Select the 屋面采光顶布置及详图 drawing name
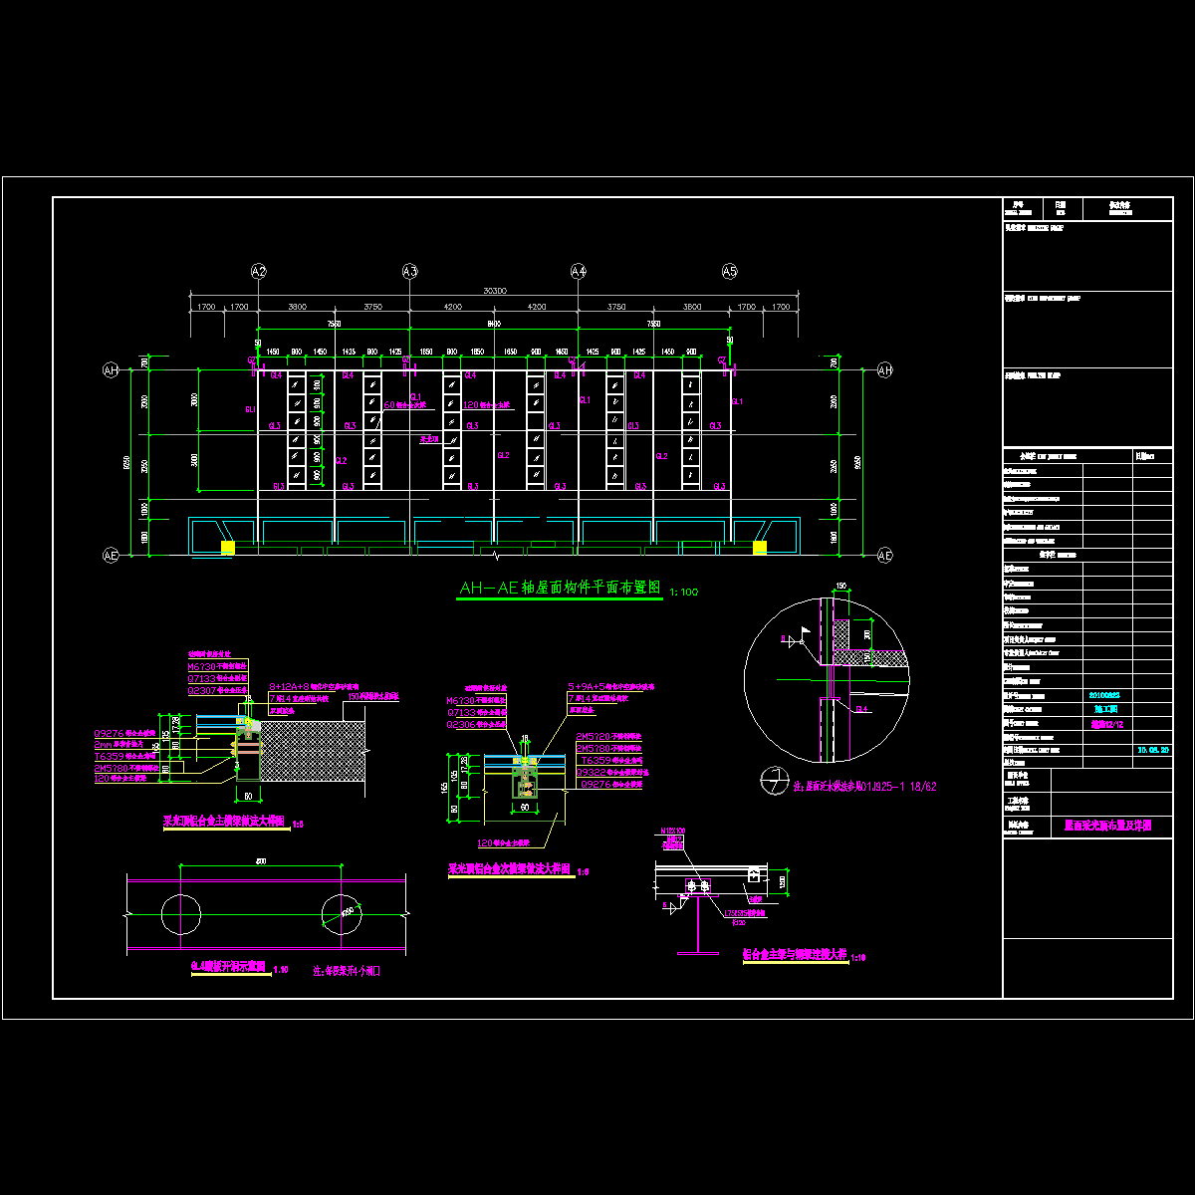Image resolution: width=1195 pixels, height=1195 pixels. [1107, 827]
